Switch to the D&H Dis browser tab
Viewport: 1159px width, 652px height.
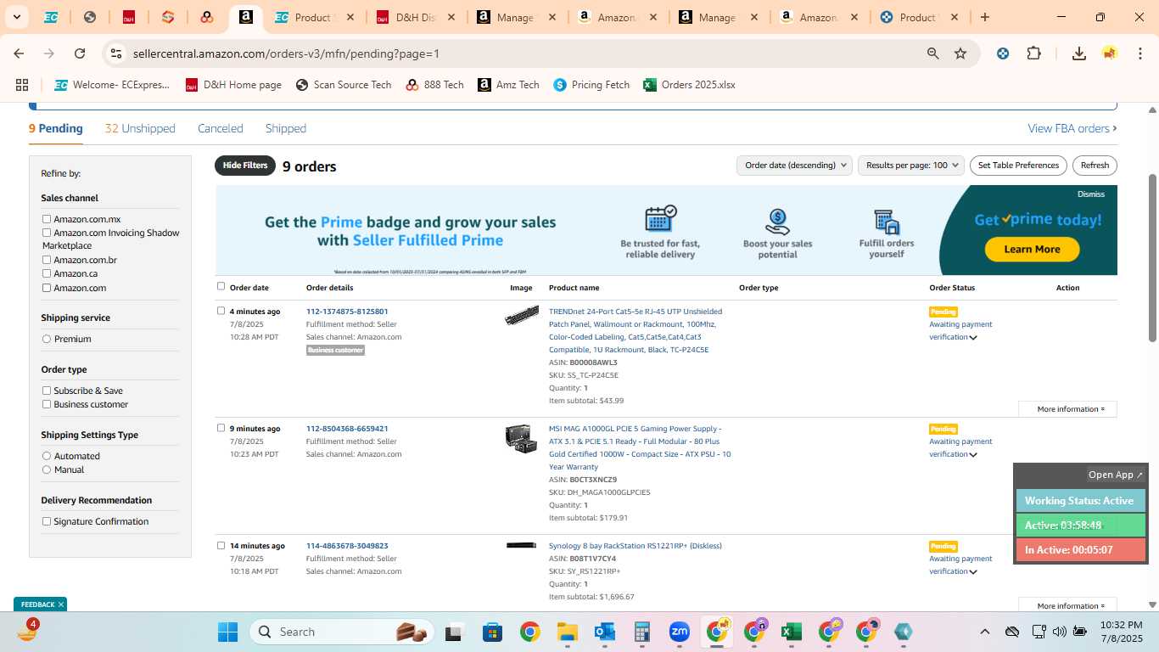tap(416, 17)
